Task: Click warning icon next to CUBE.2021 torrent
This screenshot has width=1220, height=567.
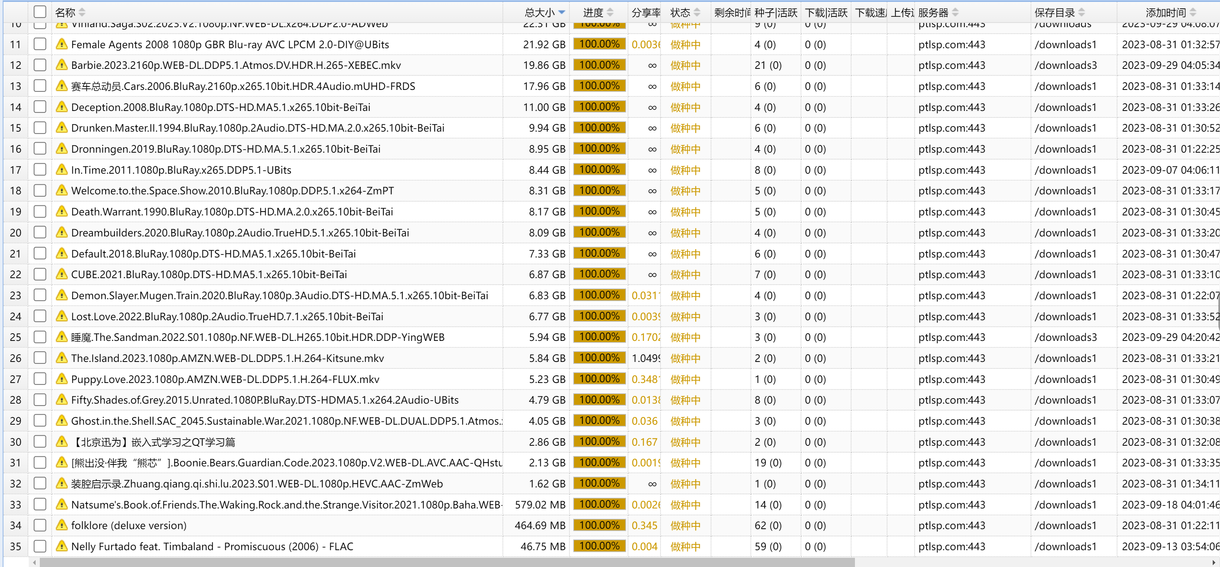Action: (x=61, y=274)
